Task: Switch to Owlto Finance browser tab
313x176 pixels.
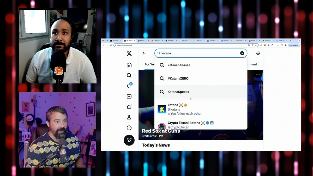Action: 157,41
